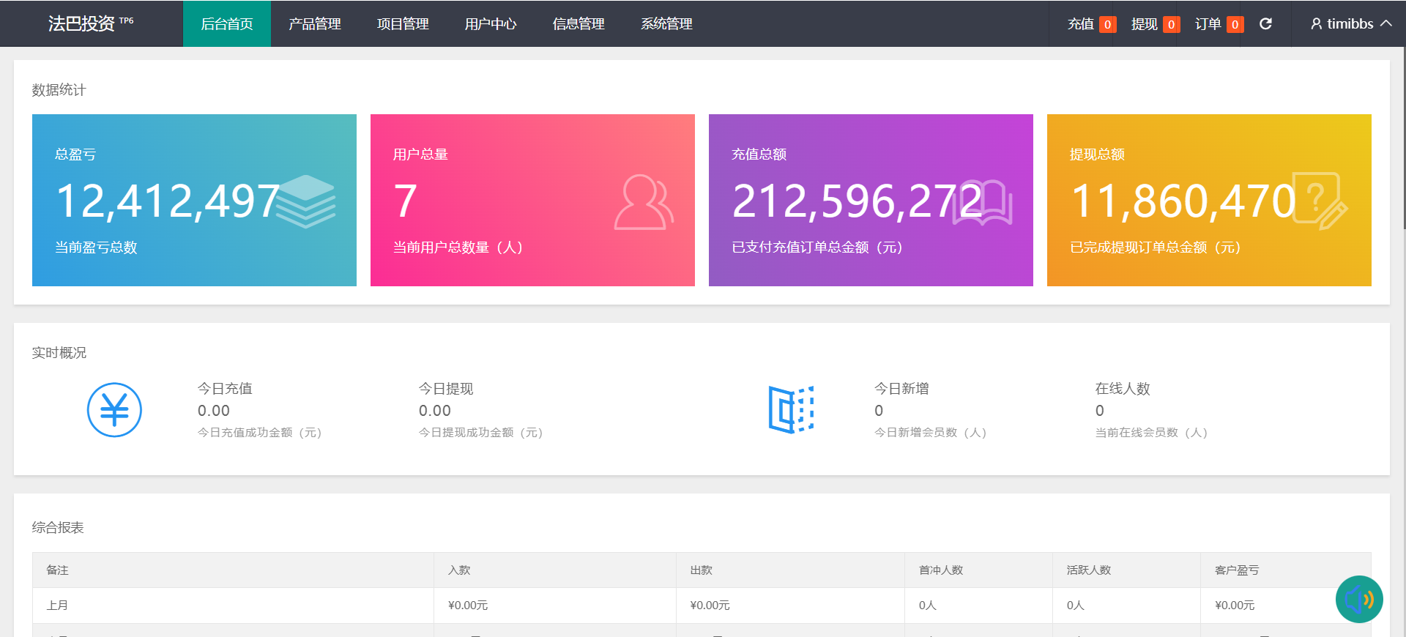Open the 用户中心 menu
This screenshot has width=1406, height=637.
point(491,24)
